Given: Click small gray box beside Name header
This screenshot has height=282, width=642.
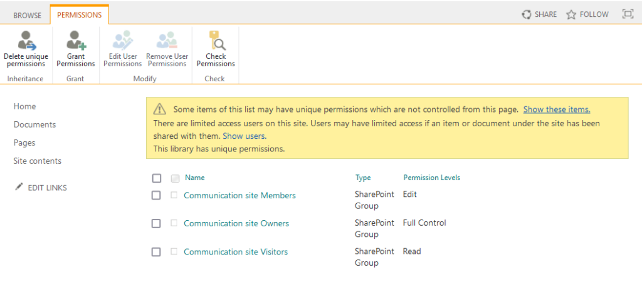Looking at the screenshot, I should [175, 178].
